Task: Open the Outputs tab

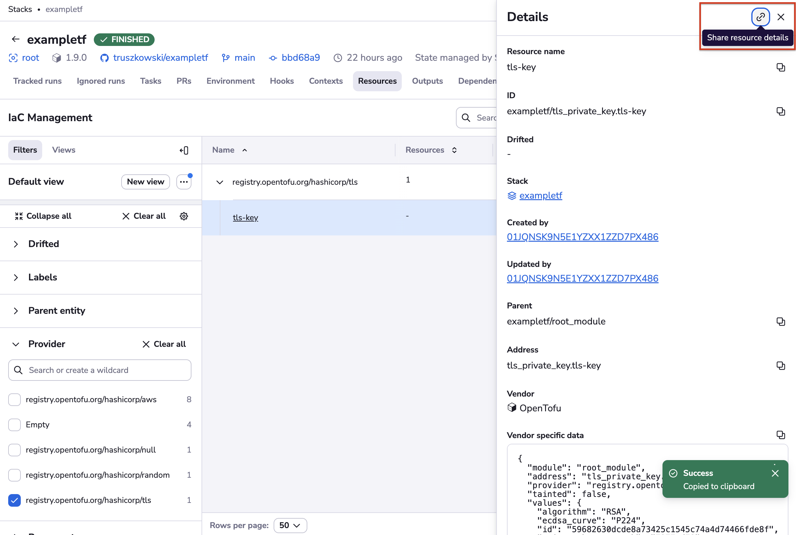Action: tap(427, 81)
